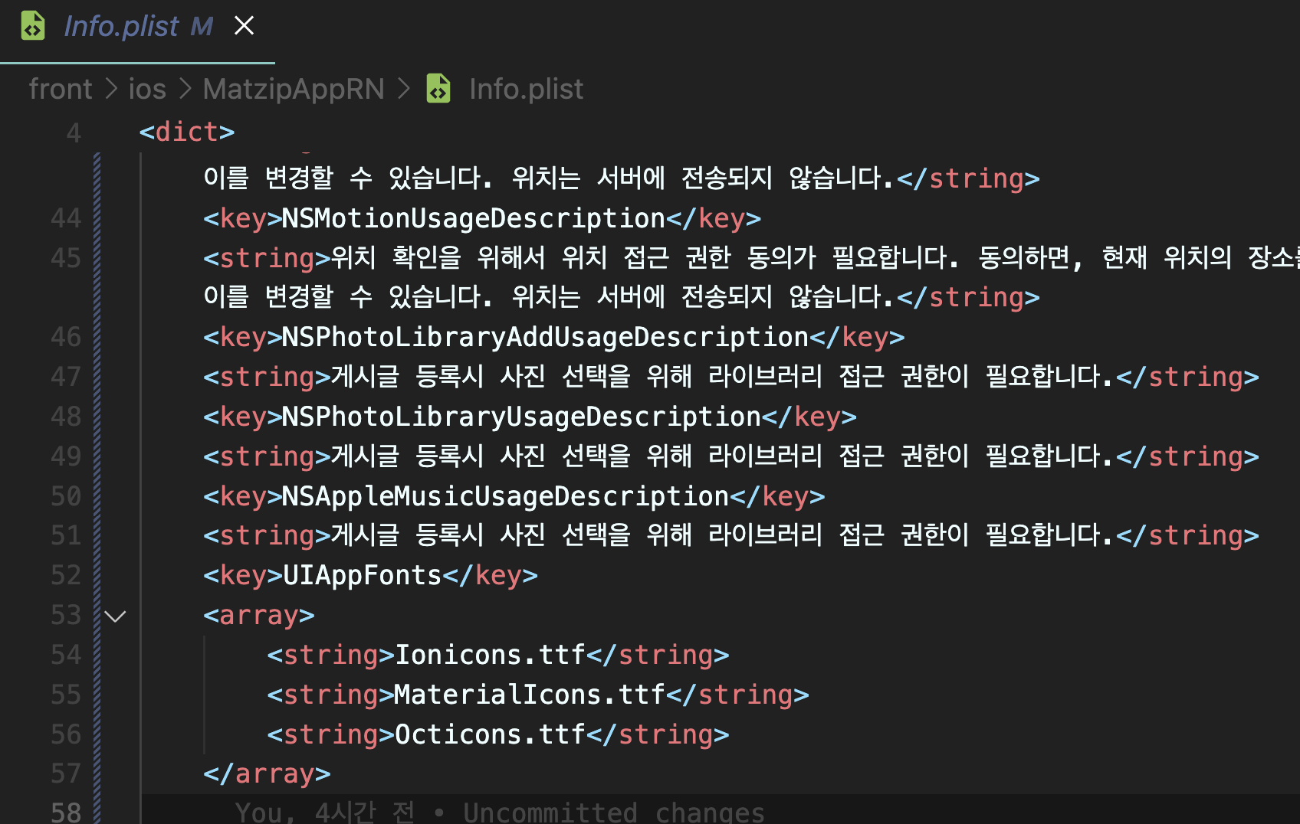Click the Uncommitted changes blame annotation
Image resolution: width=1300 pixels, height=824 pixels.
coord(500,812)
